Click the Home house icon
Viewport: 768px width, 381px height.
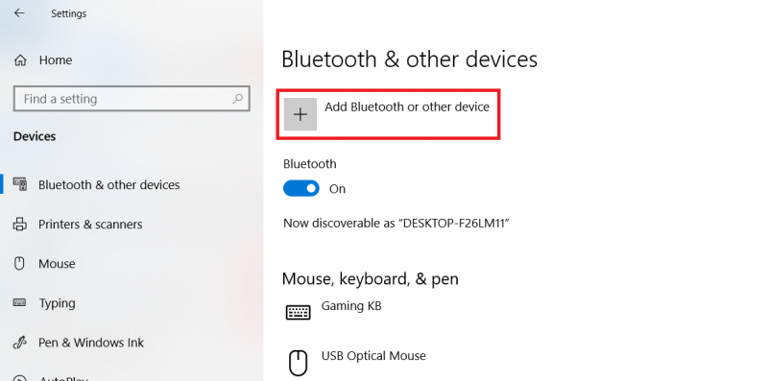coord(20,60)
